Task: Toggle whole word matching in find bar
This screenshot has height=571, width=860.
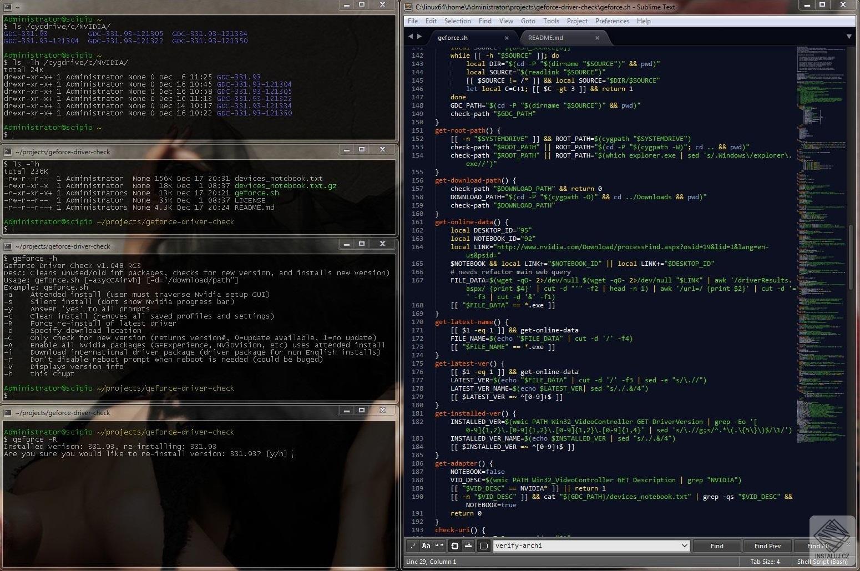Action: [439, 545]
